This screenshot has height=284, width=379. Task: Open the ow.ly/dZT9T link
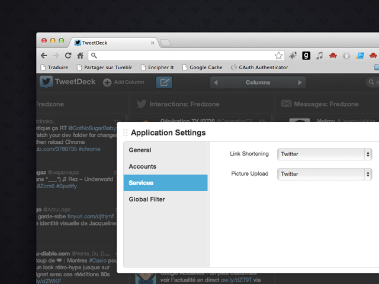[x=236, y=280]
